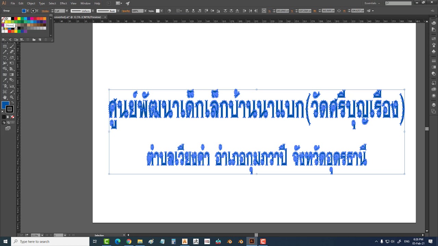
Task: Select the Eraser tool
Action: click(x=12, y=52)
